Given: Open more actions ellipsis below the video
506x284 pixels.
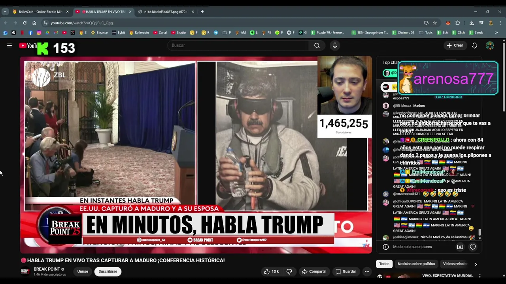Looking at the screenshot, I should tap(367, 271).
